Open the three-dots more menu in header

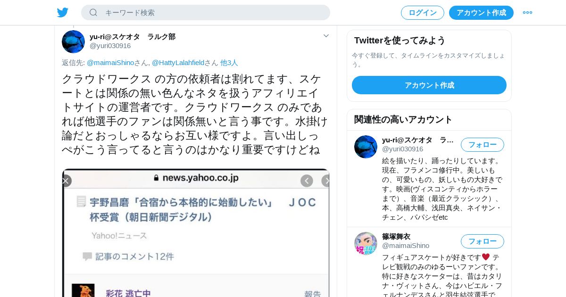[527, 12]
